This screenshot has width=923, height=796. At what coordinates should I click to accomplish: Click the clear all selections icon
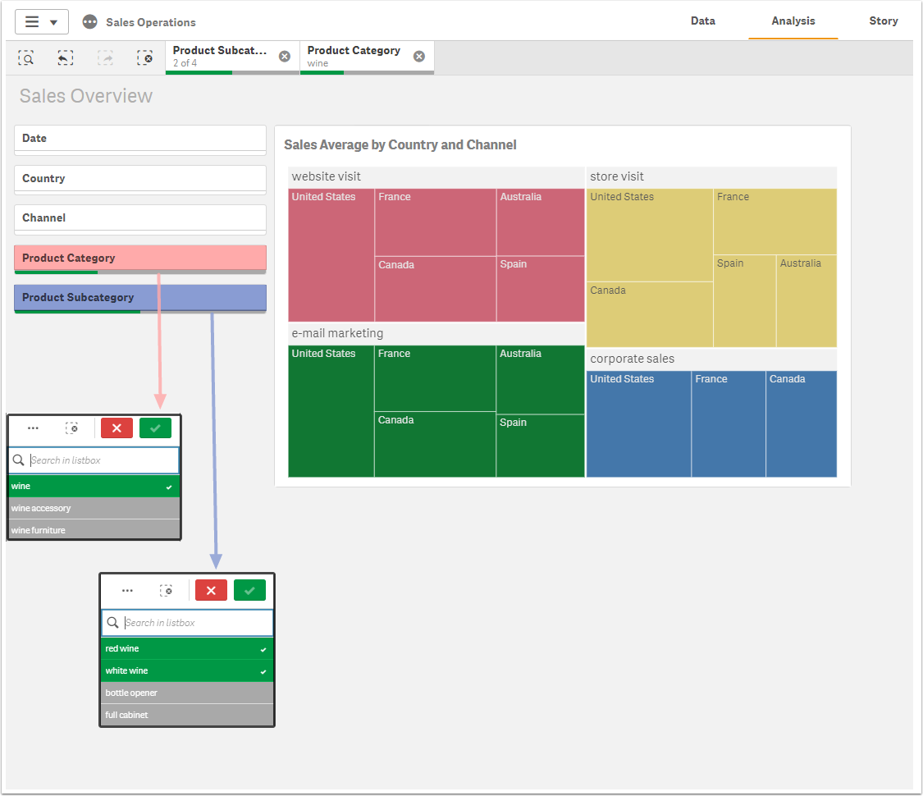click(x=144, y=58)
